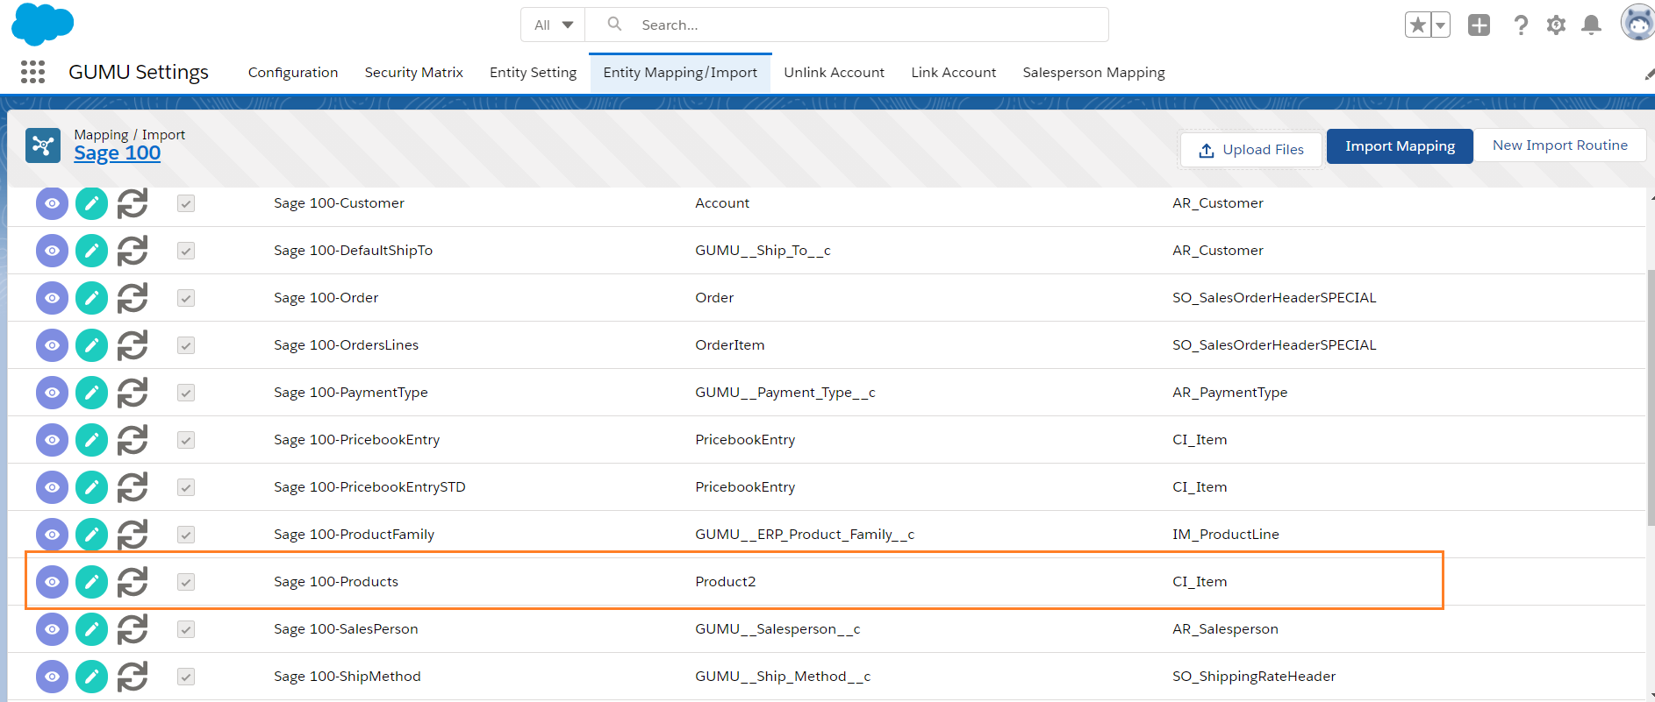Image resolution: width=1655 pixels, height=702 pixels.
Task: Select the Product2 entity cell
Action: click(726, 582)
